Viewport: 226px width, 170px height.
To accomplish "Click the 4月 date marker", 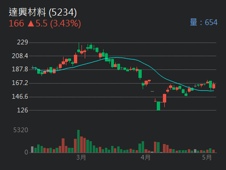I will (x=145, y=157).
